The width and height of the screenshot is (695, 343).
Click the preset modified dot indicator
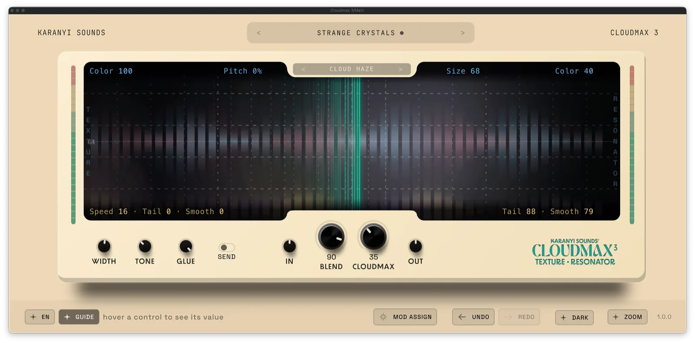[402, 33]
